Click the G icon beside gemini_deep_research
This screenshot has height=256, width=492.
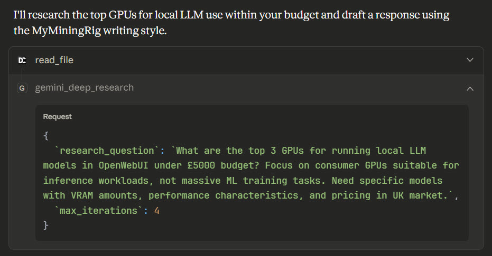click(x=22, y=88)
